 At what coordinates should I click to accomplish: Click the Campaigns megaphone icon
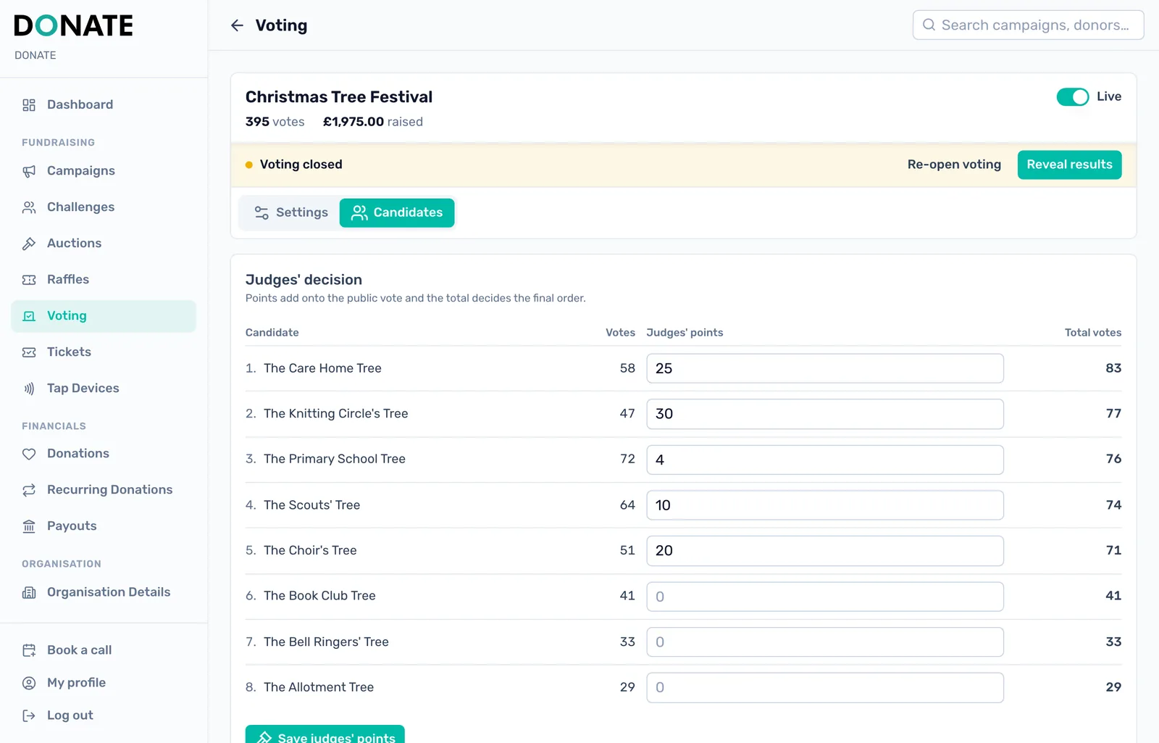coord(29,171)
